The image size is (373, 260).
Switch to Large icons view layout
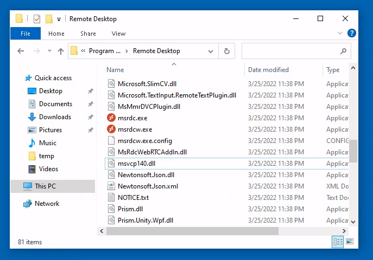350,242
